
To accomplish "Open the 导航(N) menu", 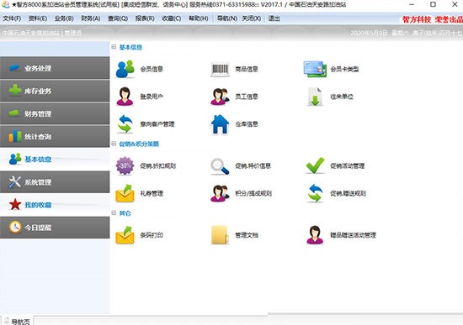I will coord(227,18).
